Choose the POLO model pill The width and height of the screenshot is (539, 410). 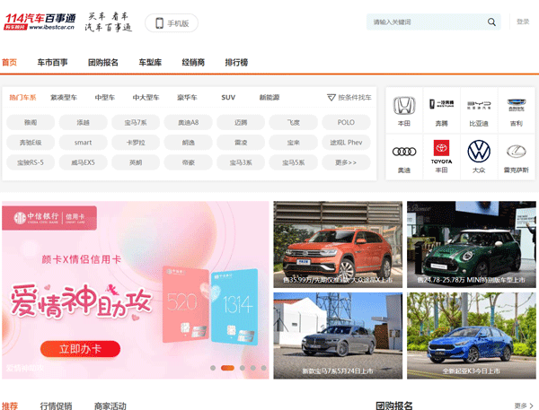(x=346, y=122)
